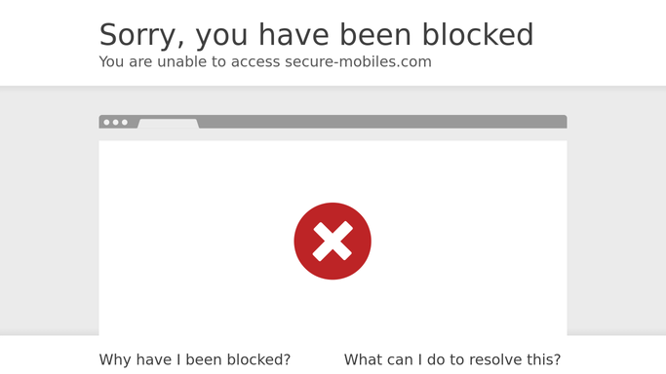Select the blank tab in the browser illustration
Viewport: 666px width, 374px height.
coord(168,124)
